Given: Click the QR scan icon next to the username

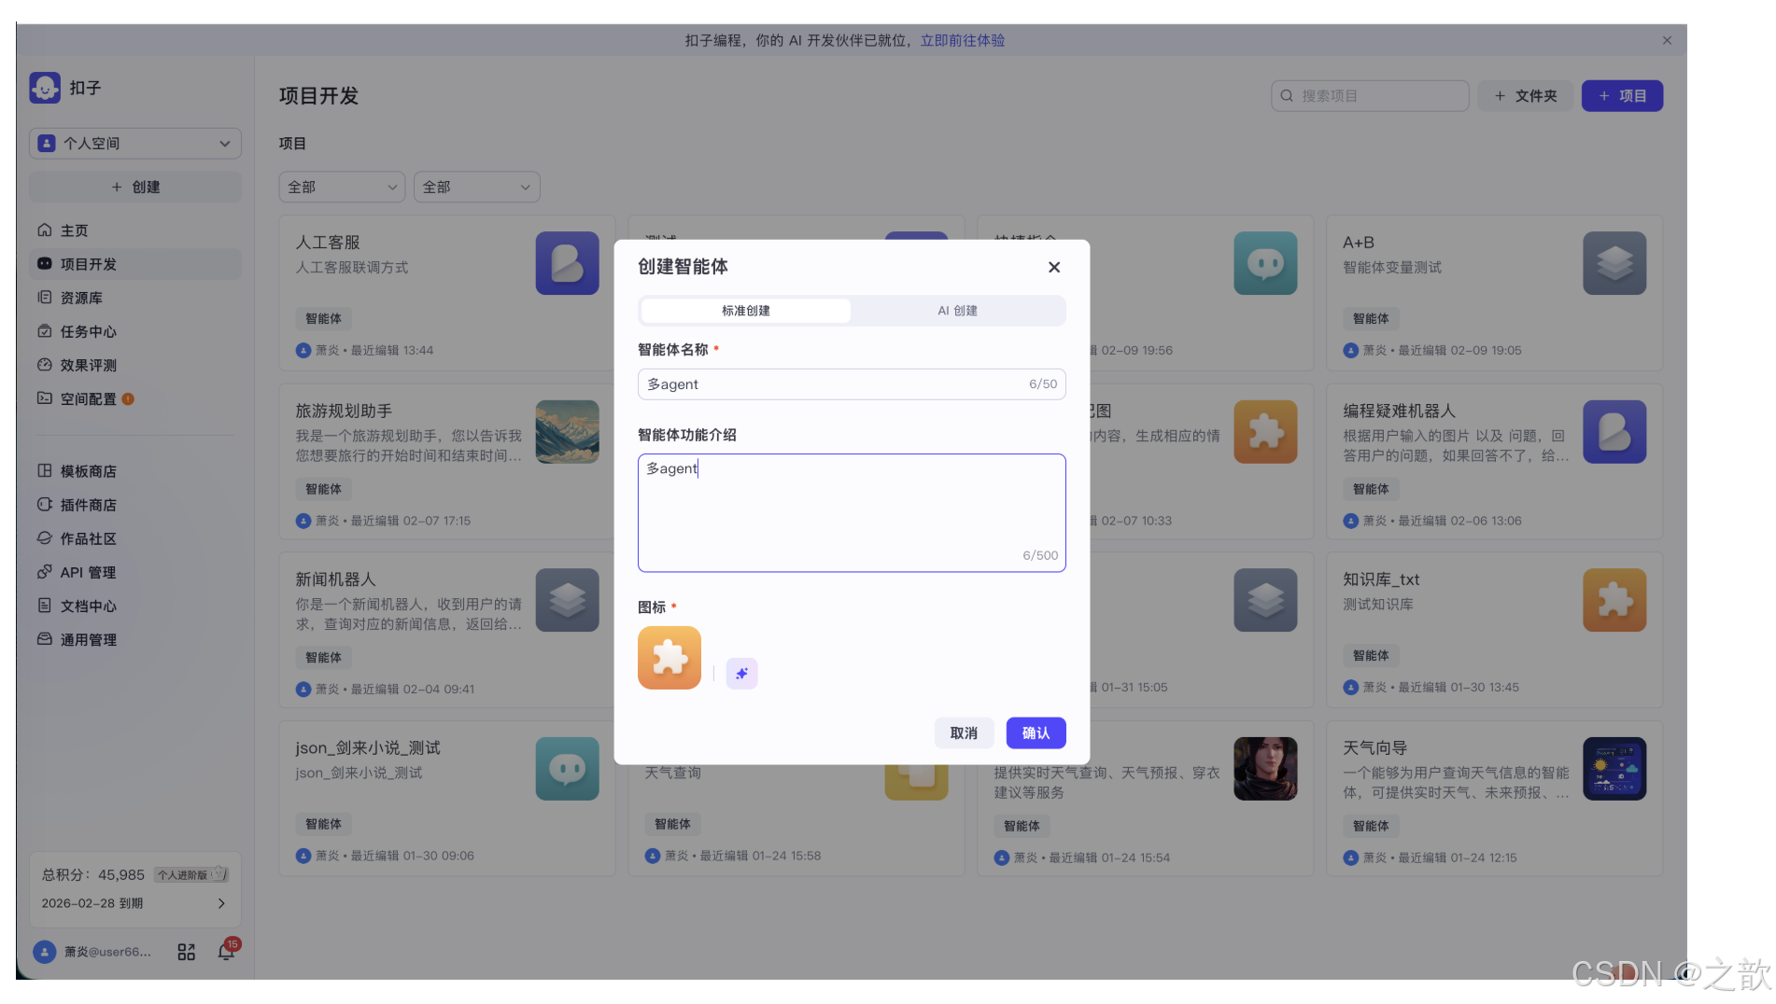Looking at the screenshot, I should [186, 950].
